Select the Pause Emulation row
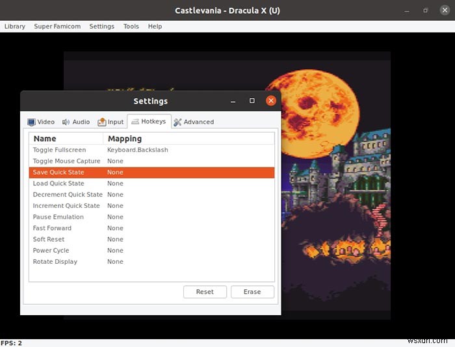 point(151,217)
